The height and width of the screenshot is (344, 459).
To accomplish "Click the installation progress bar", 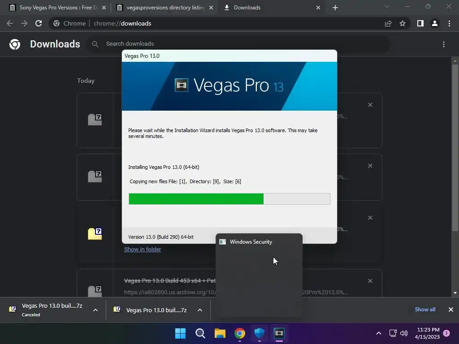I will coord(229,199).
